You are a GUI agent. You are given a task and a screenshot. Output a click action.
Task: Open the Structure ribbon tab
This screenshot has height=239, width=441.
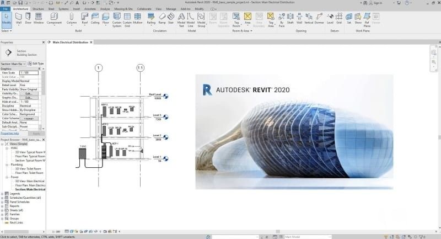pos(38,9)
